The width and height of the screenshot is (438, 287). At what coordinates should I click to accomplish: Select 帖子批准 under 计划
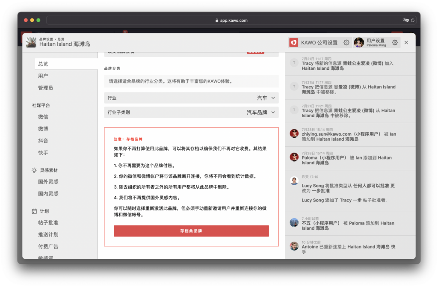(48, 223)
